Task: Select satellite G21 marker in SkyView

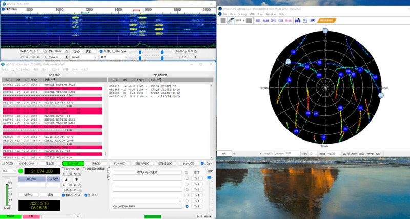Action: click(x=375, y=77)
